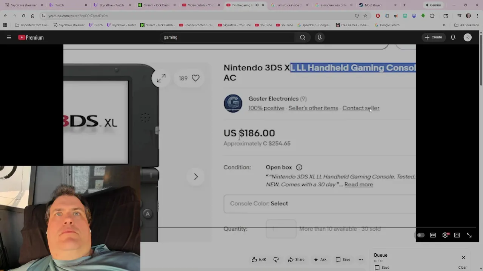Viewport: 483px width, 271px height.
Task: Click the Ask button under video
Action: pyautogui.click(x=320, y=259)
